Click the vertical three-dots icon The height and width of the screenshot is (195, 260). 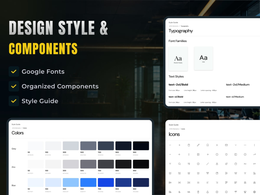[x=254, y=145]
